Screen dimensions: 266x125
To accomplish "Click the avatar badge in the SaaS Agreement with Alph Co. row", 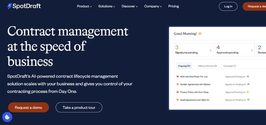I will click(248, 100).
